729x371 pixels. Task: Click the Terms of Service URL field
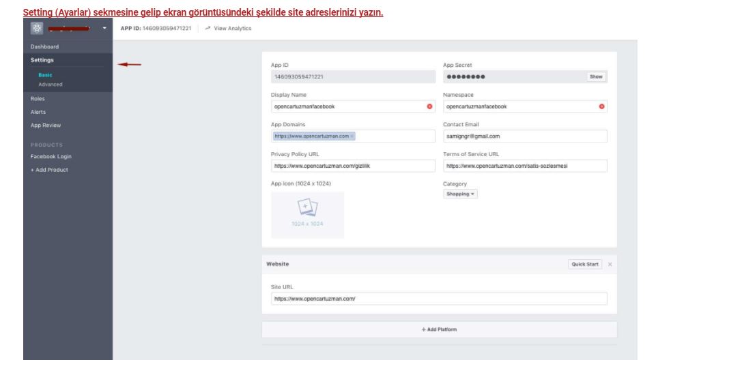pos(526,166)
